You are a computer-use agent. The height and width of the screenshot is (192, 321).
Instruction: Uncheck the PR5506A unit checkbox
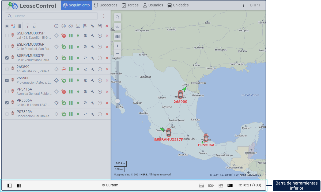point(7,103)
